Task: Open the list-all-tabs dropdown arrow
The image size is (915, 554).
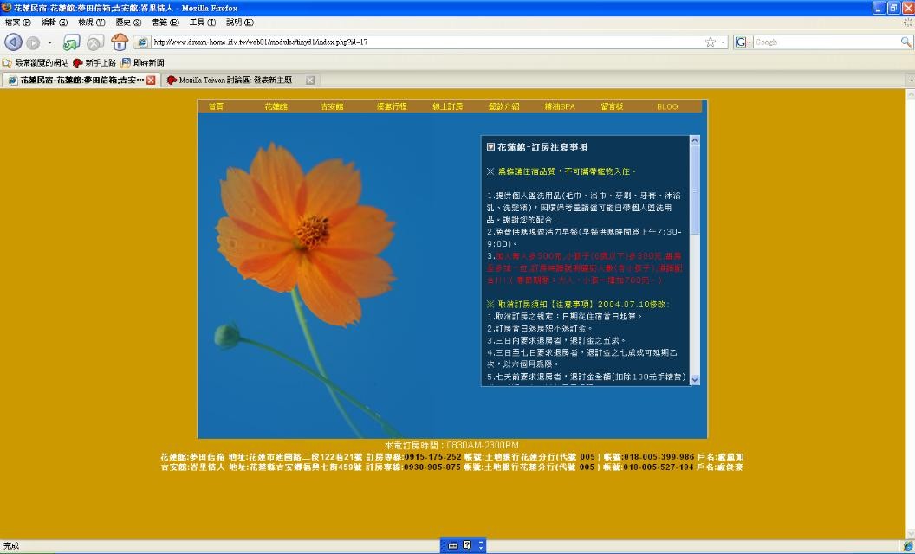Action: point(909,80)
